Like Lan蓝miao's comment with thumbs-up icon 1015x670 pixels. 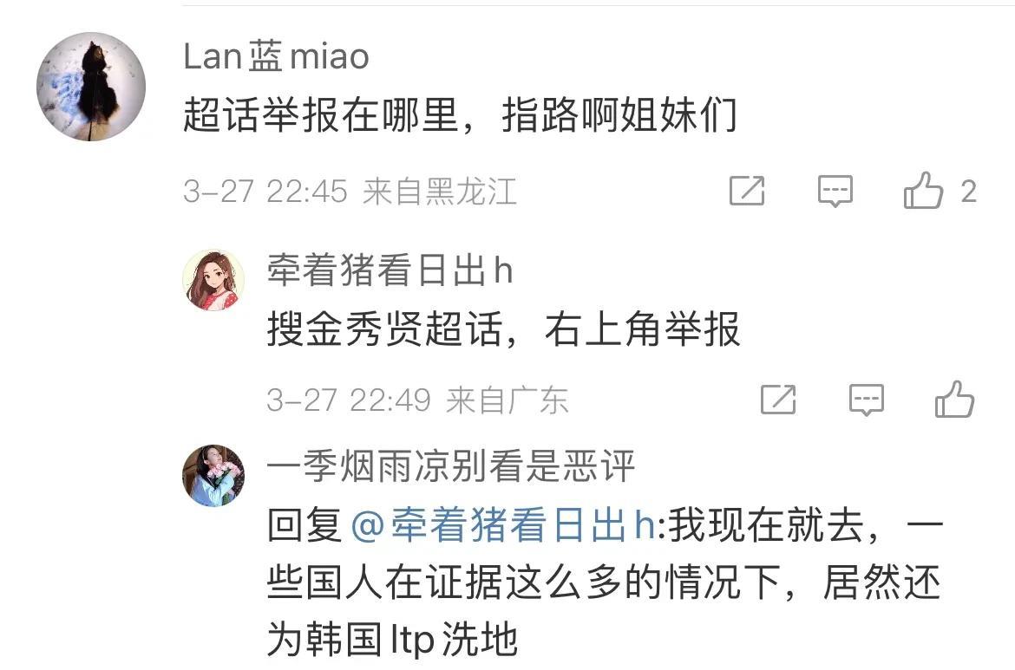point(923,191)
